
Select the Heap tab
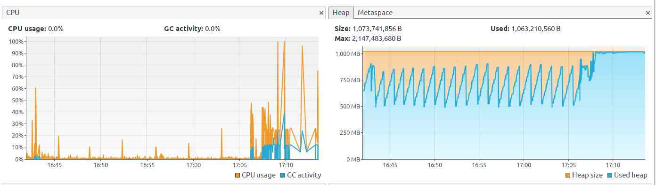pos(341,13)
